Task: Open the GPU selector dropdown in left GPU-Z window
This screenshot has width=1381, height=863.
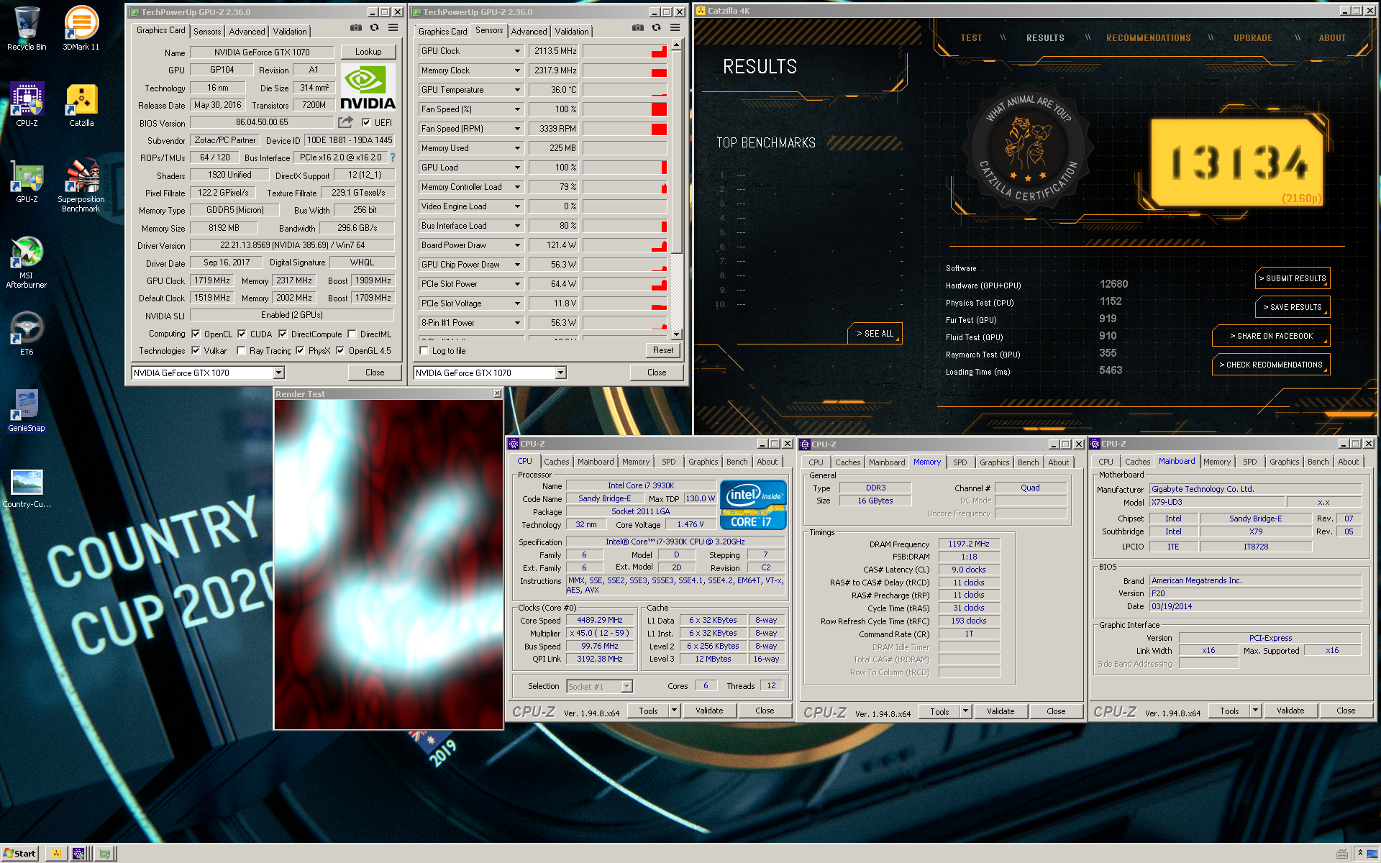Action: coord(278,373)
